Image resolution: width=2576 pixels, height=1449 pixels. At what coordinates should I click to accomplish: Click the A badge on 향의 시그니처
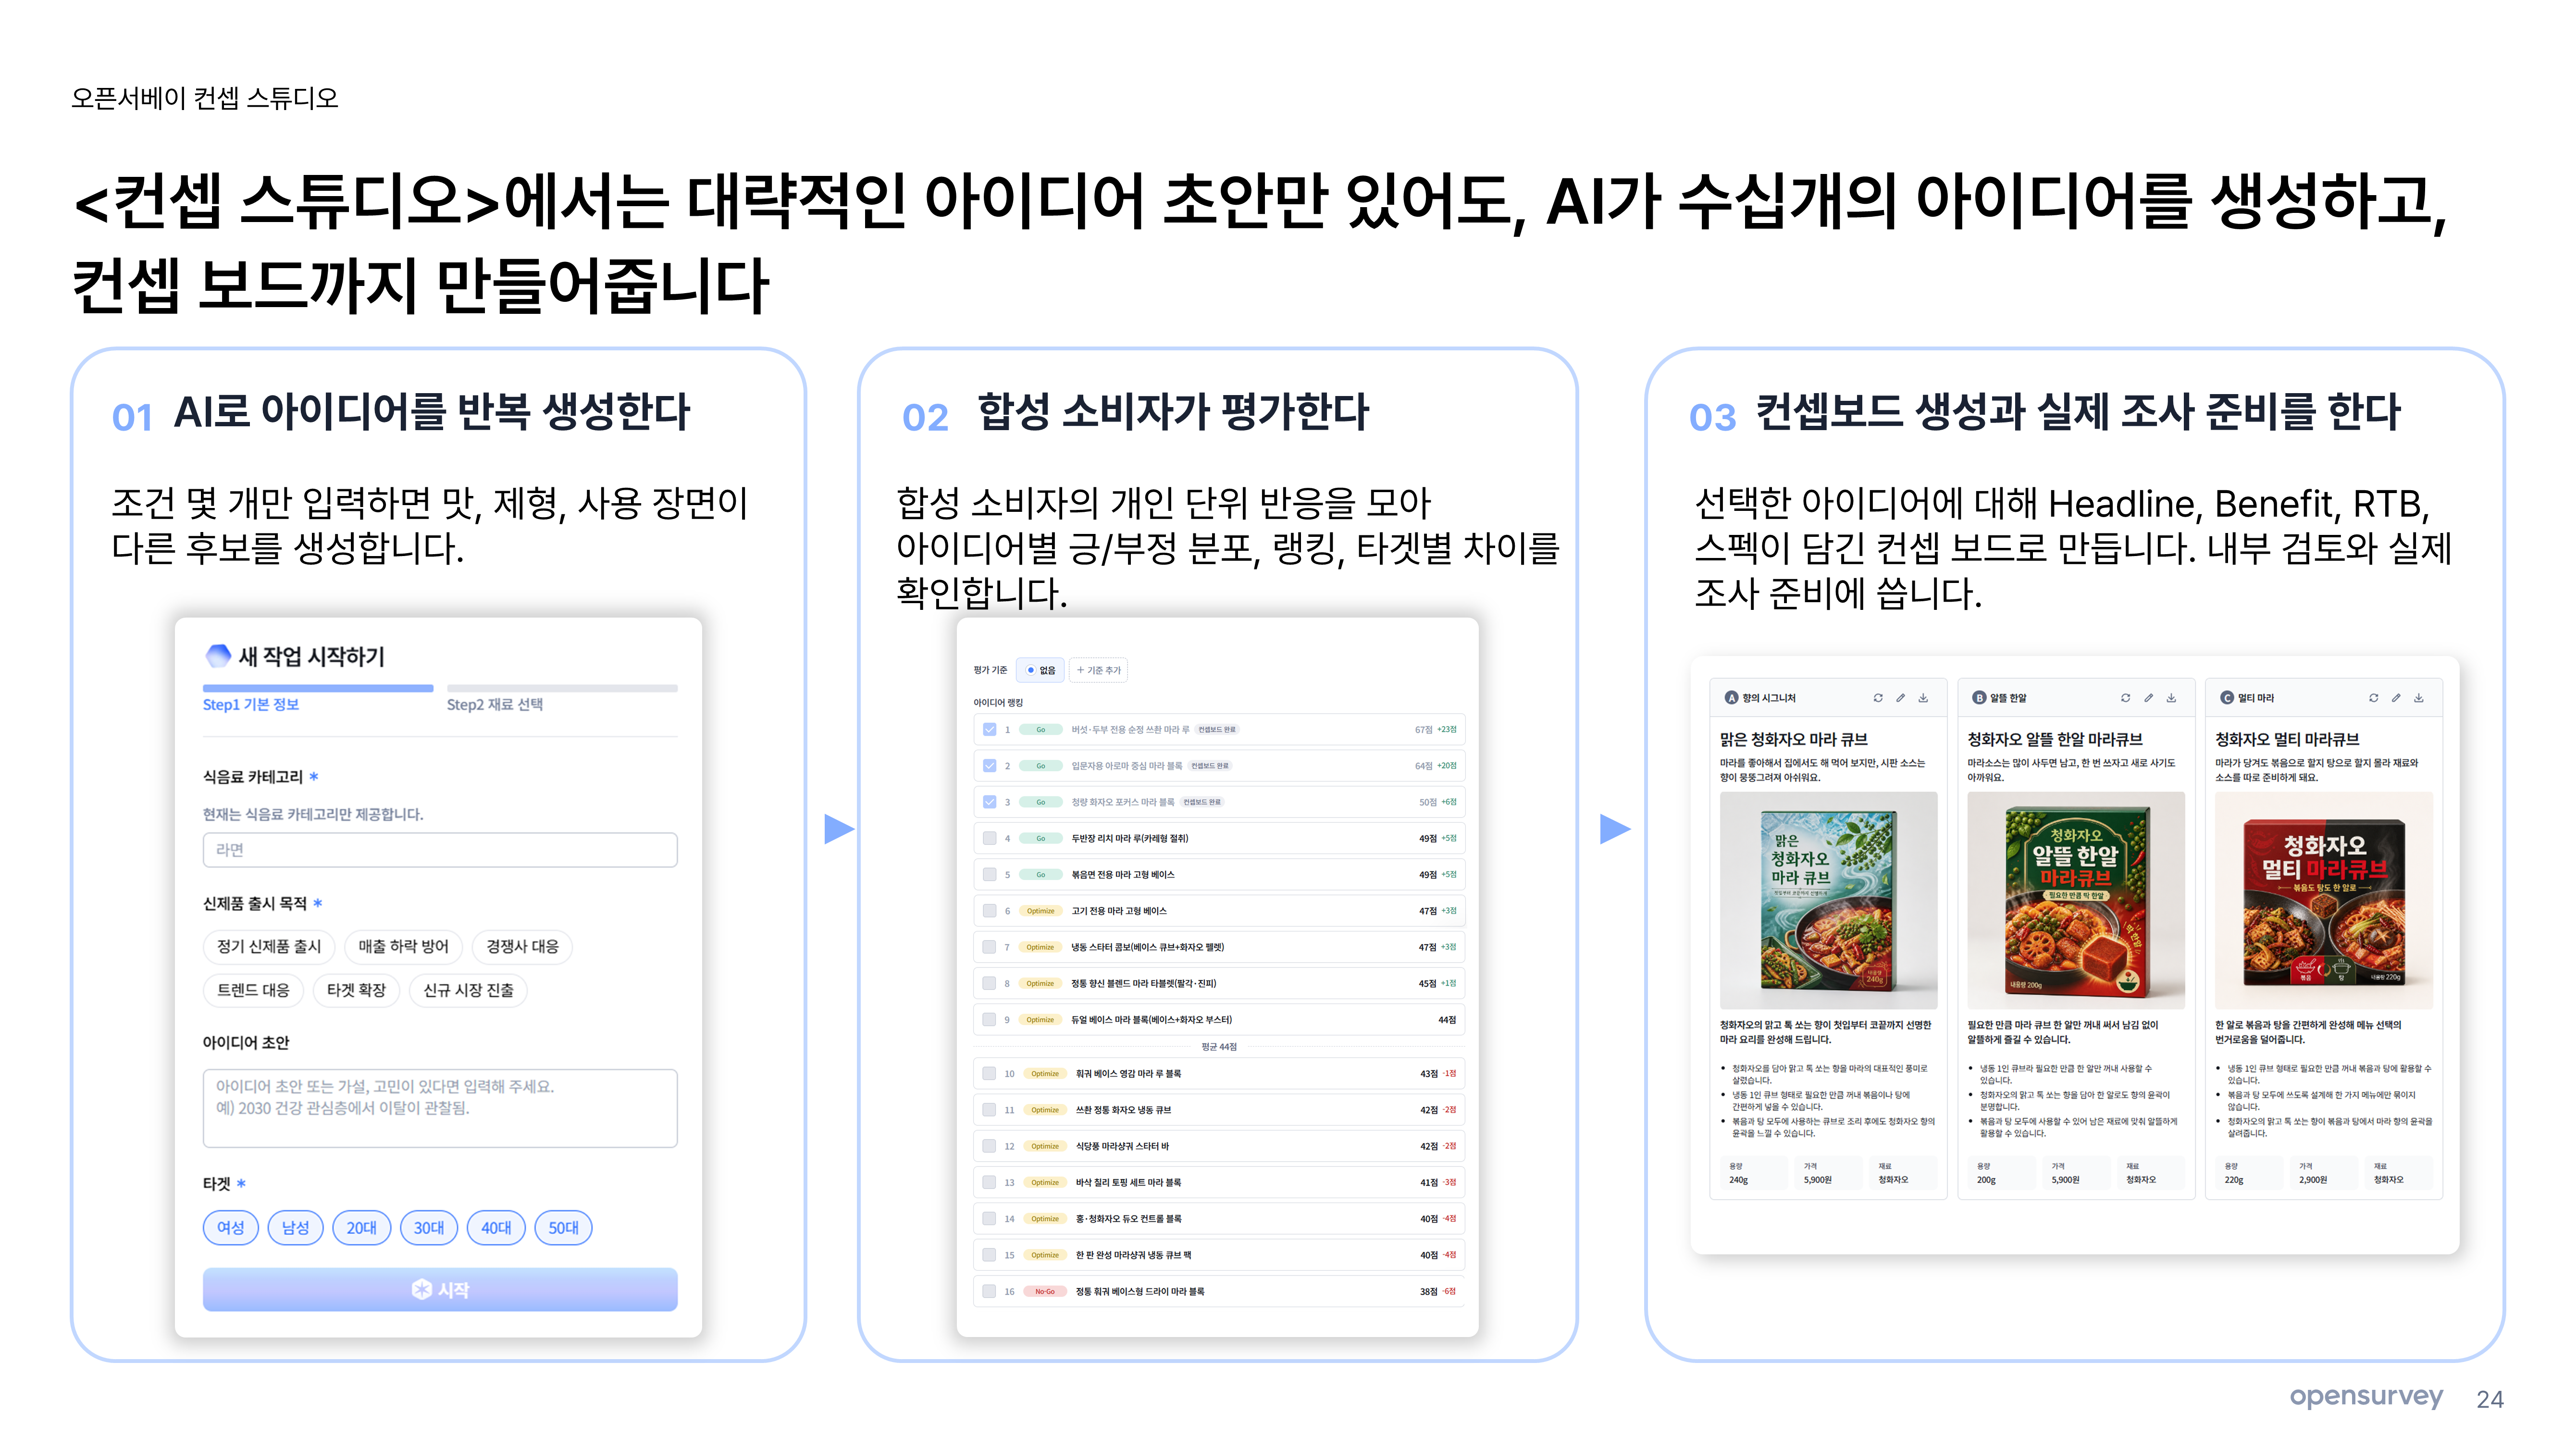(x=1731, y=698)
